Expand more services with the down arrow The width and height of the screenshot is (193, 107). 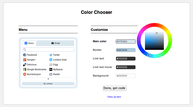click(x=48, y=79)
